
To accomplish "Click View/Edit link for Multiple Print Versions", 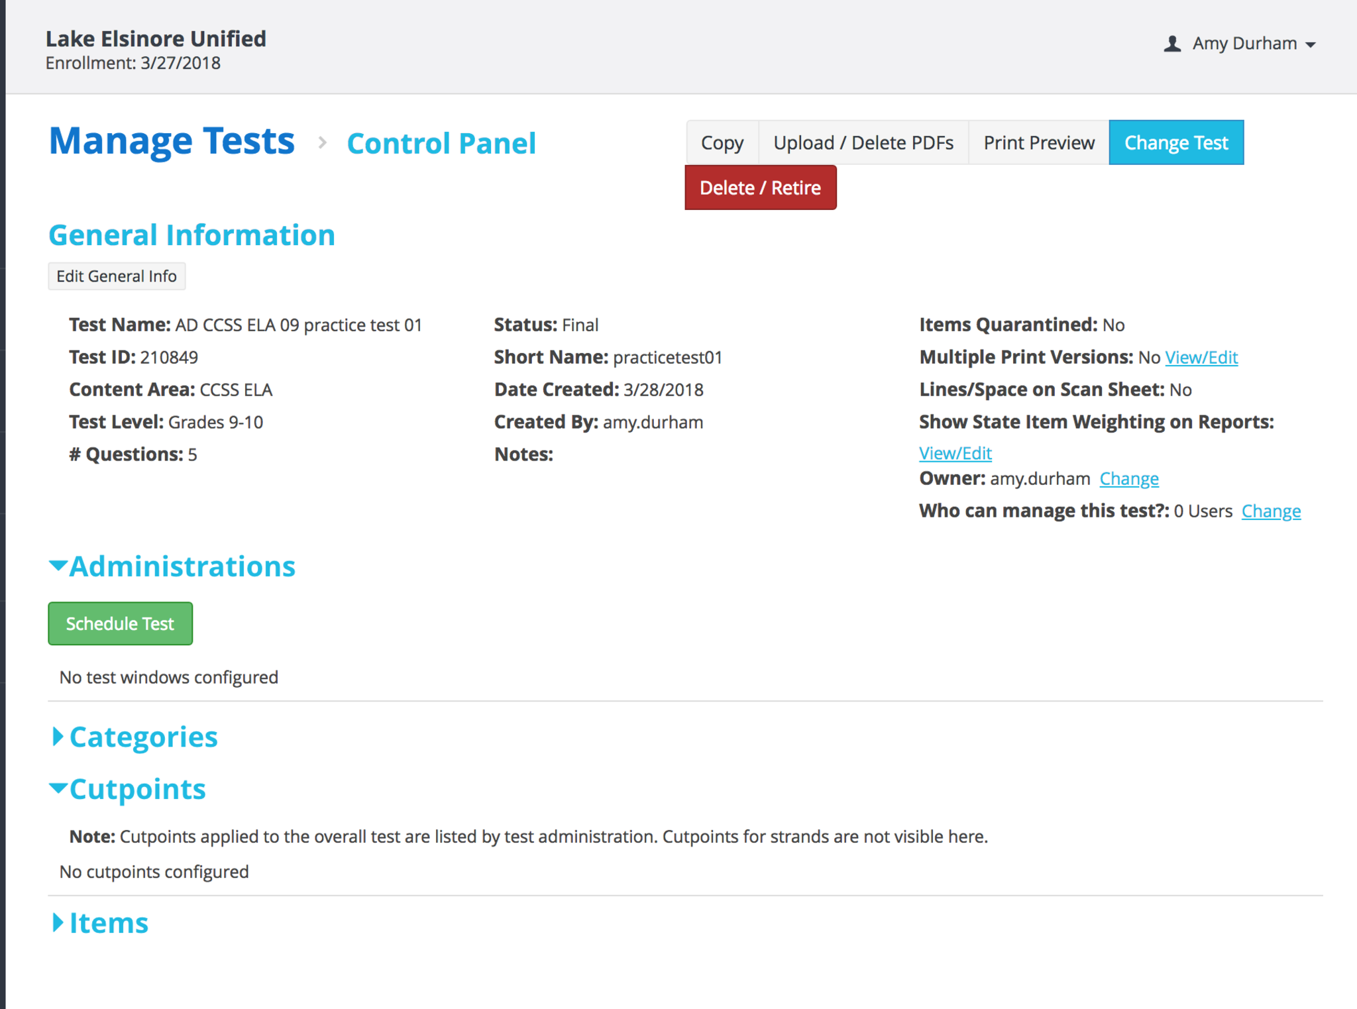I will (x=1201, y=357).
